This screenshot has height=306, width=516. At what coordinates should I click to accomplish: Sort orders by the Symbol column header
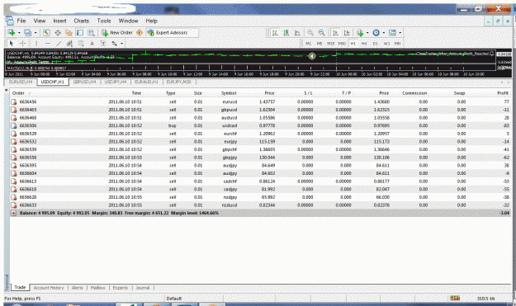pos(229,93)
